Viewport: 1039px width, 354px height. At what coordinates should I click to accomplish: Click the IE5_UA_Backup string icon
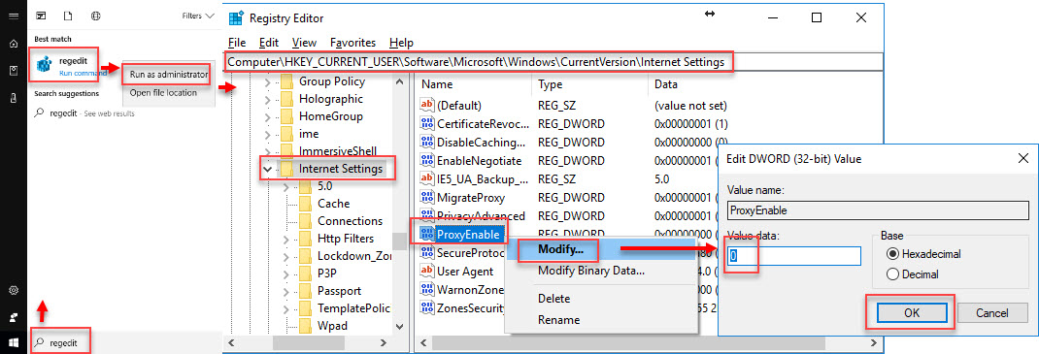(x=426, y=178)
